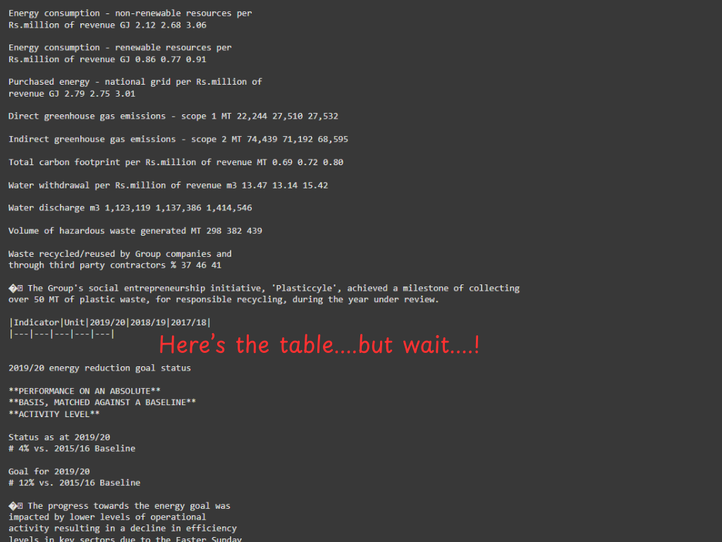Click the '**PERFORMANCE ON AN ABSOLUTE**' heading

coord(85,391)
